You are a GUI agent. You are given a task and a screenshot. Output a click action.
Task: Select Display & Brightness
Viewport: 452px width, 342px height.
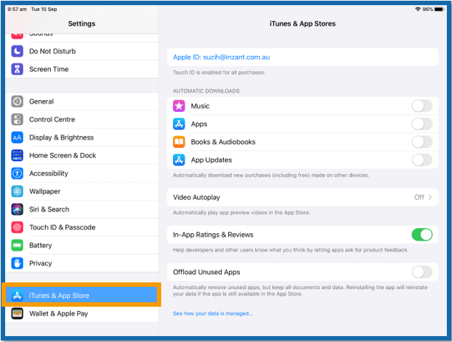(82, 138)
